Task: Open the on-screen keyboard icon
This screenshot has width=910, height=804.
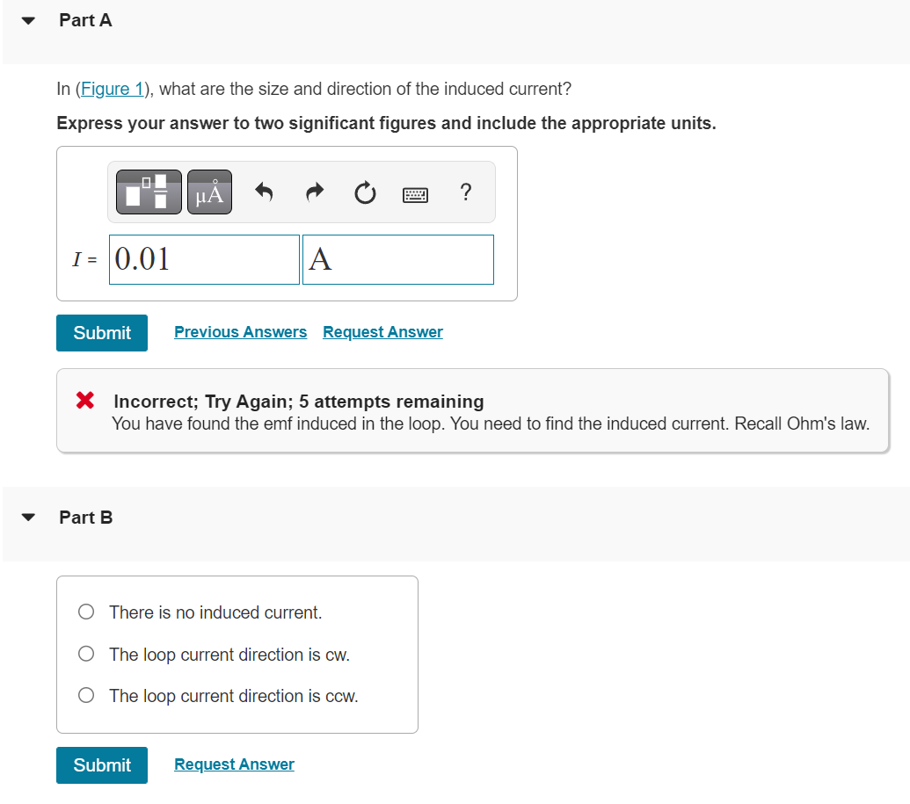Action: [x=415, y=193]
